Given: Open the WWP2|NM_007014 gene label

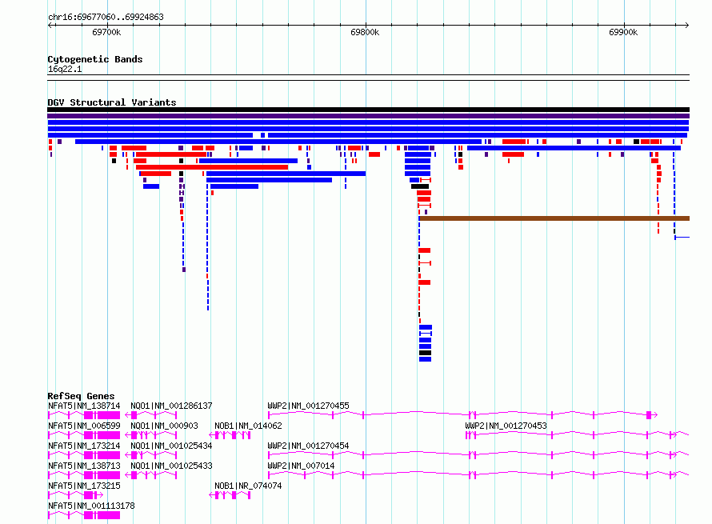Looking at the screenshot, I should tap(301, 466).
